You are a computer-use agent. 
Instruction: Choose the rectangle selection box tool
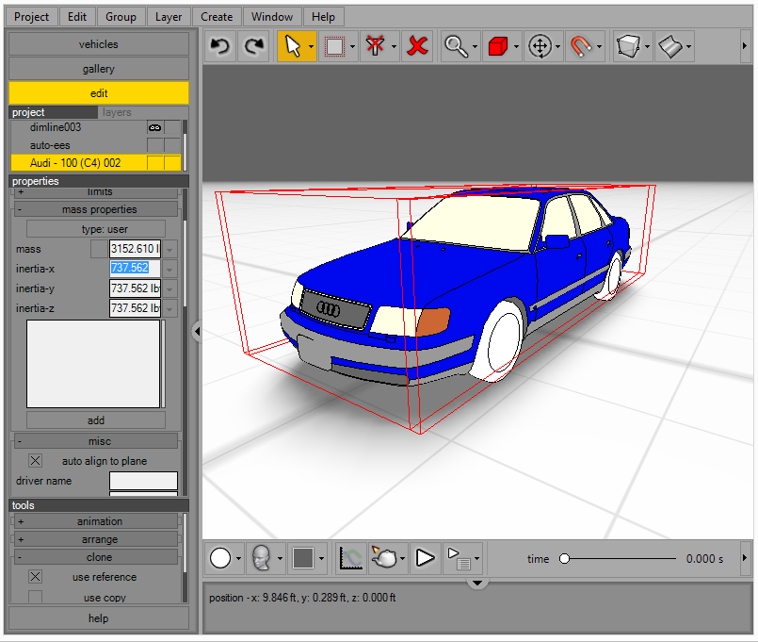(334, 46)
